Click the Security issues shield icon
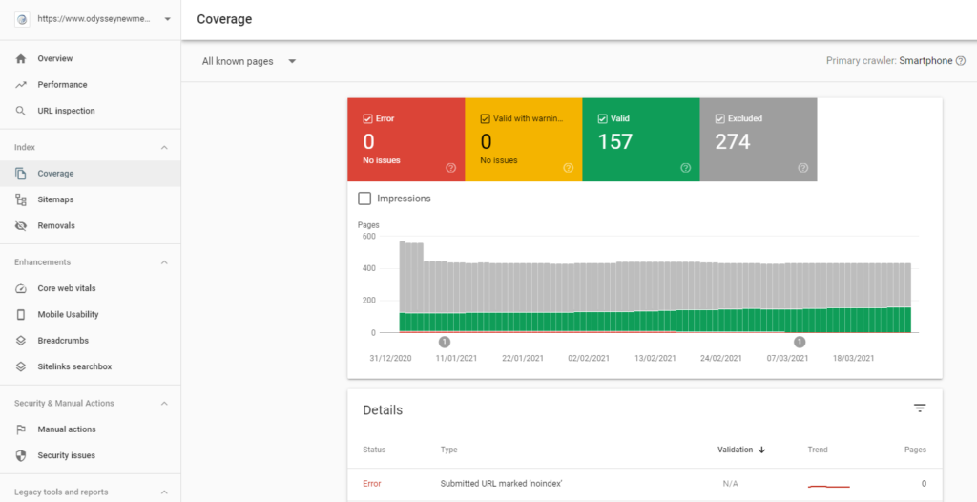Viewport: 977px width, 502px height. click(x=21, y=456)
